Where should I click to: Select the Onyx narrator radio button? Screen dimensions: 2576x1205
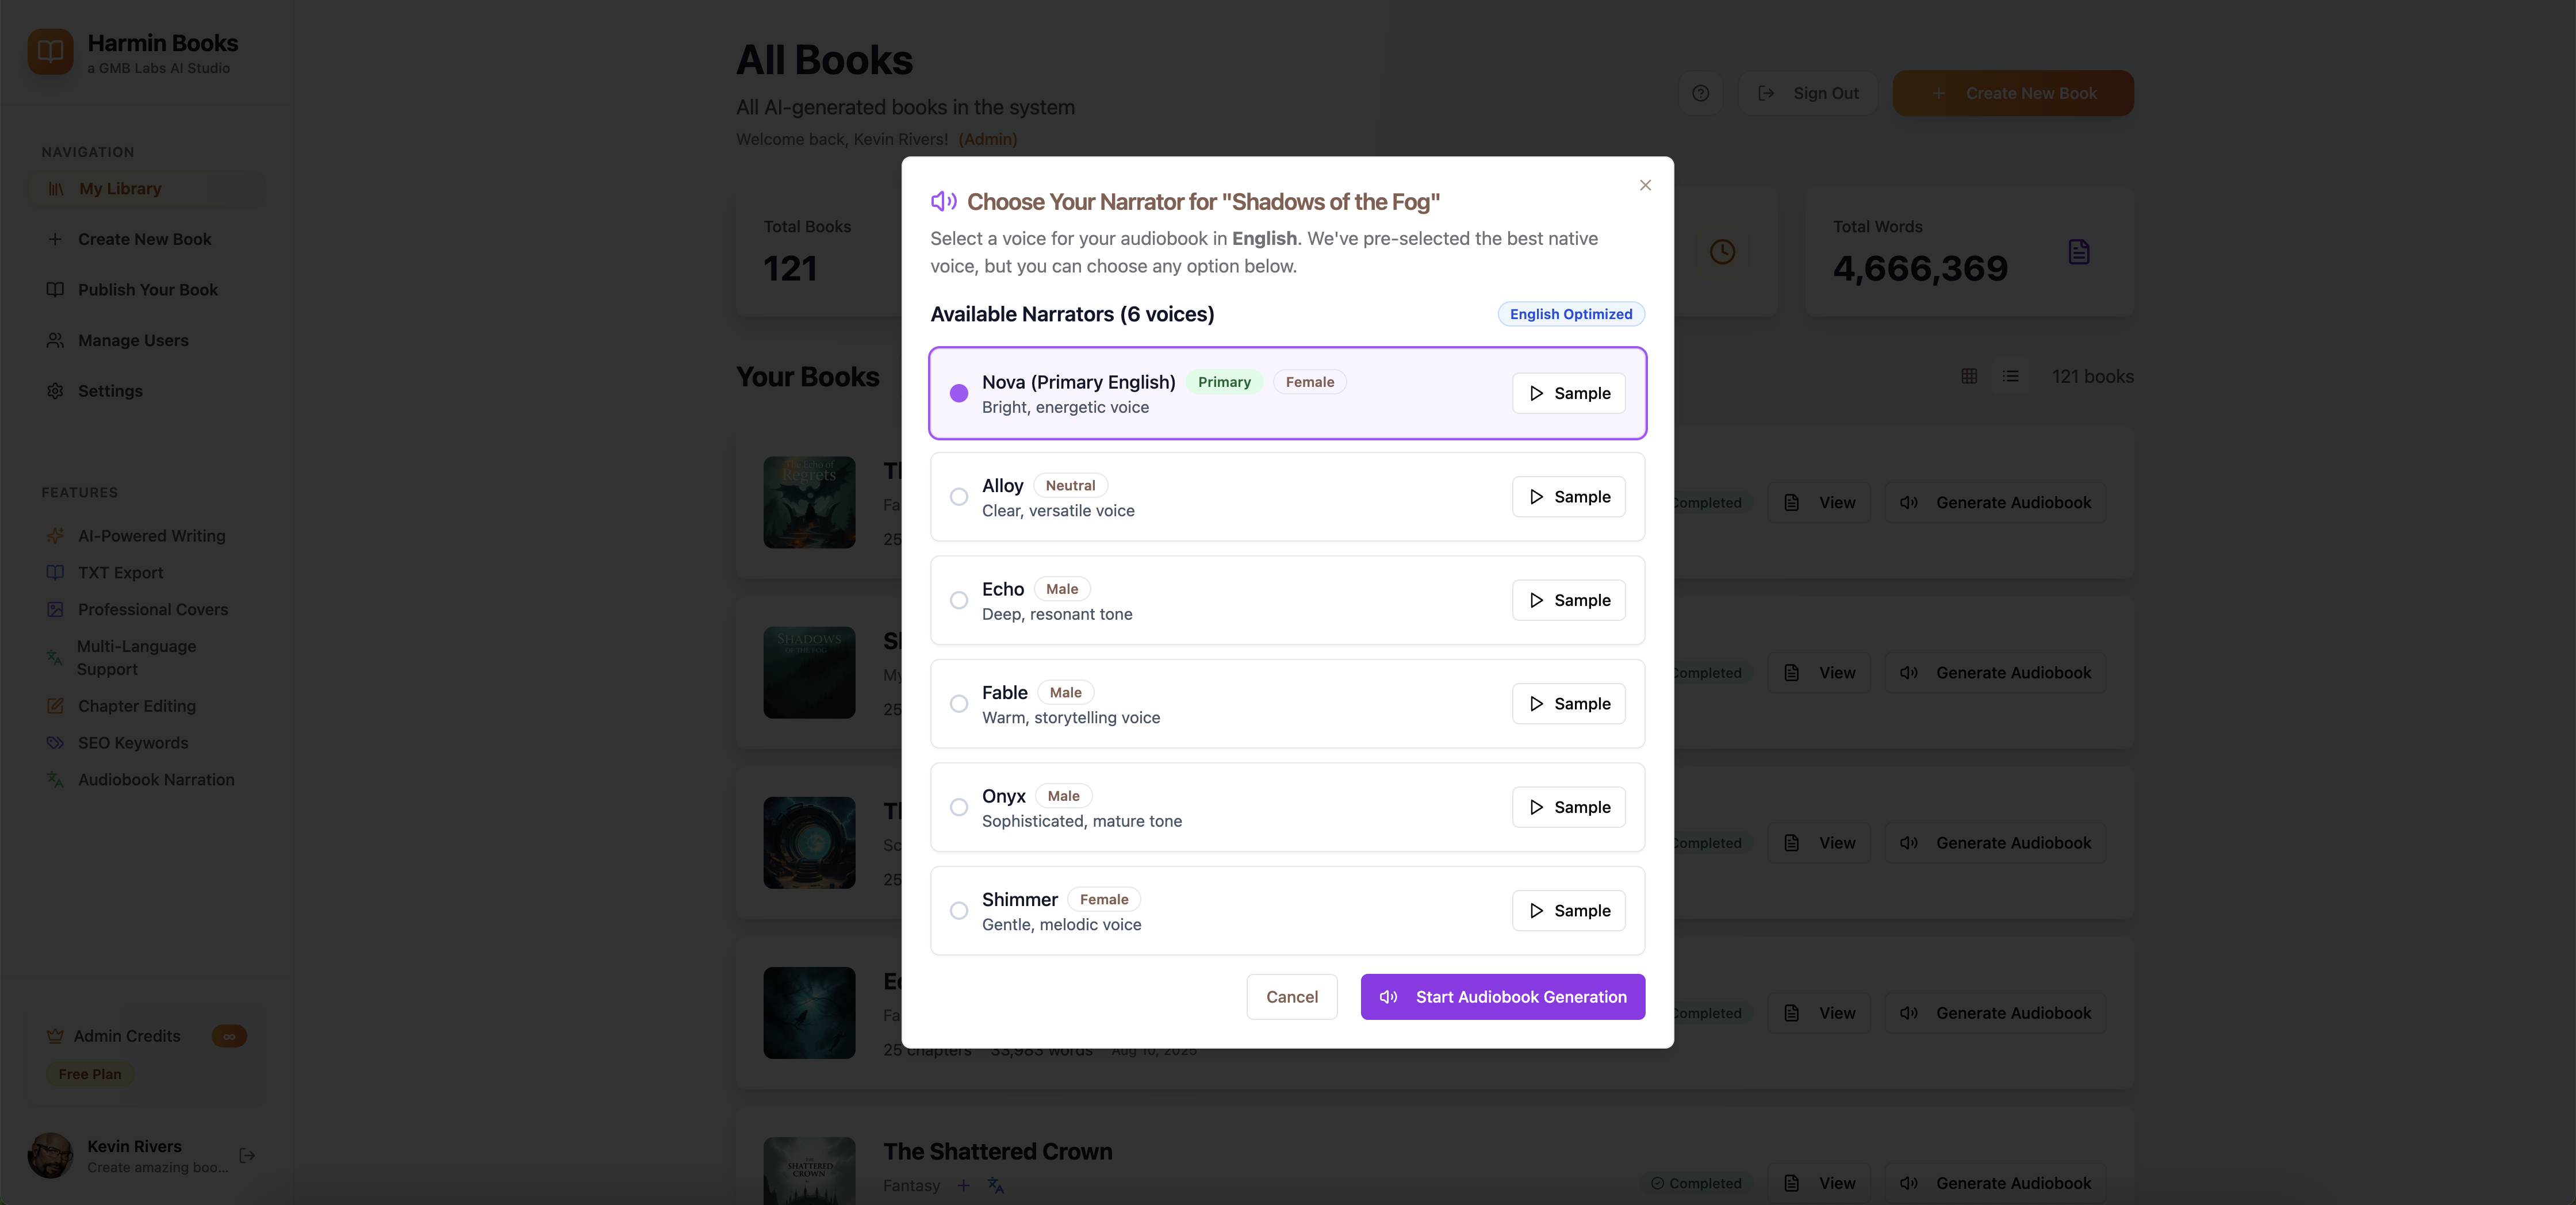[x=958, y=807]
